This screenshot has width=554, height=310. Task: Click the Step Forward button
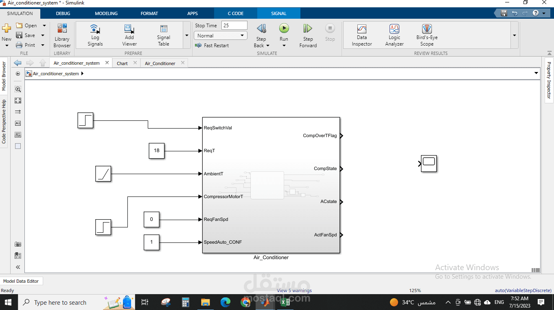tap(308, 35)
